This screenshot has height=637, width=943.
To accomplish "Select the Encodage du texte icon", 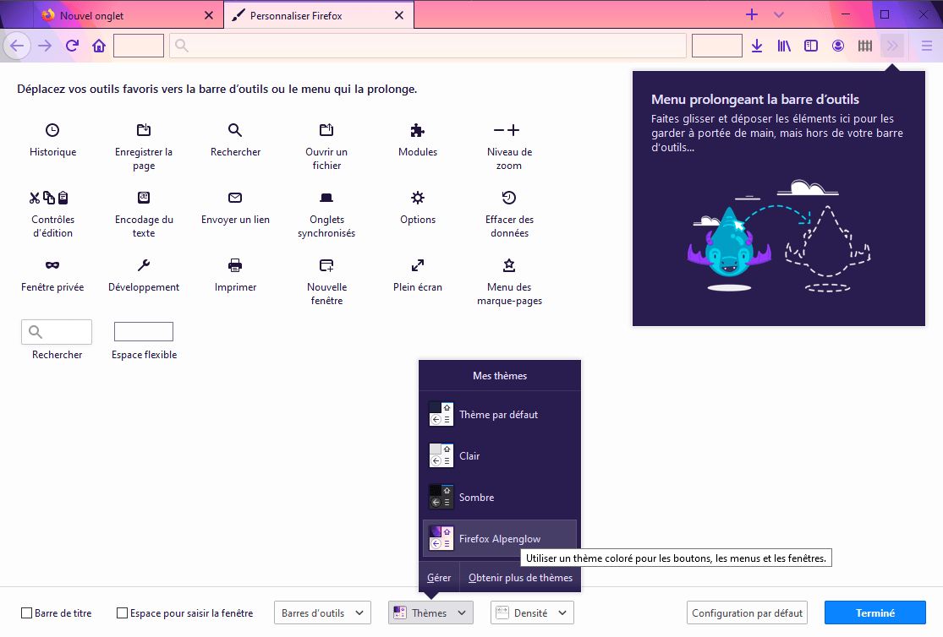I will pyautogui.click(x=144, y=197).
